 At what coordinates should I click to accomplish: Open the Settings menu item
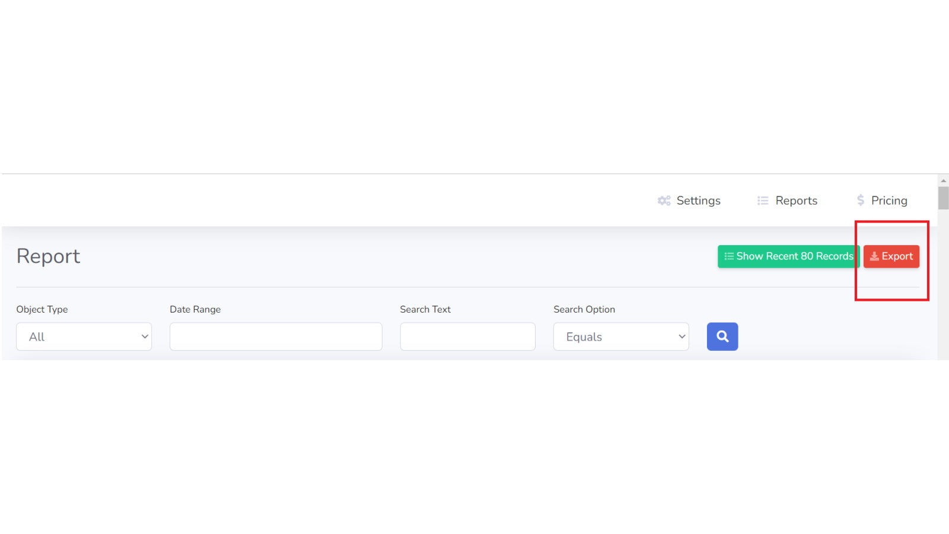(x=698, y=201)
